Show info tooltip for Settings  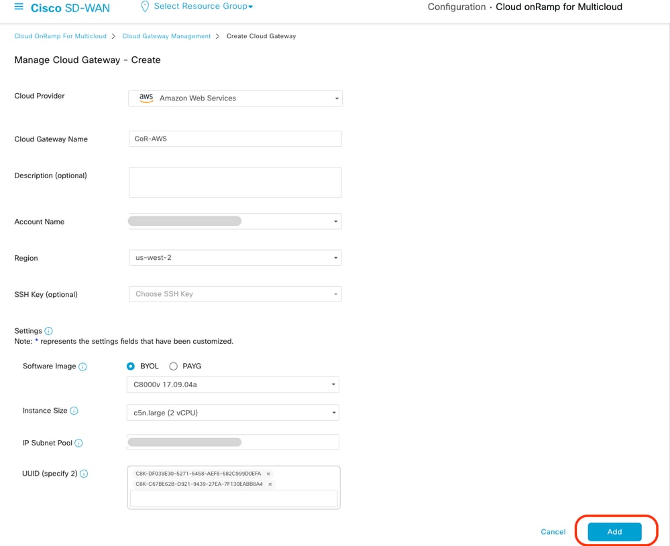point(49,331)
